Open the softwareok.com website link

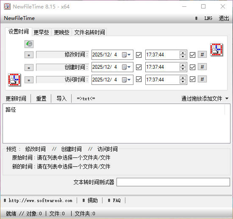tap(38, 200)
